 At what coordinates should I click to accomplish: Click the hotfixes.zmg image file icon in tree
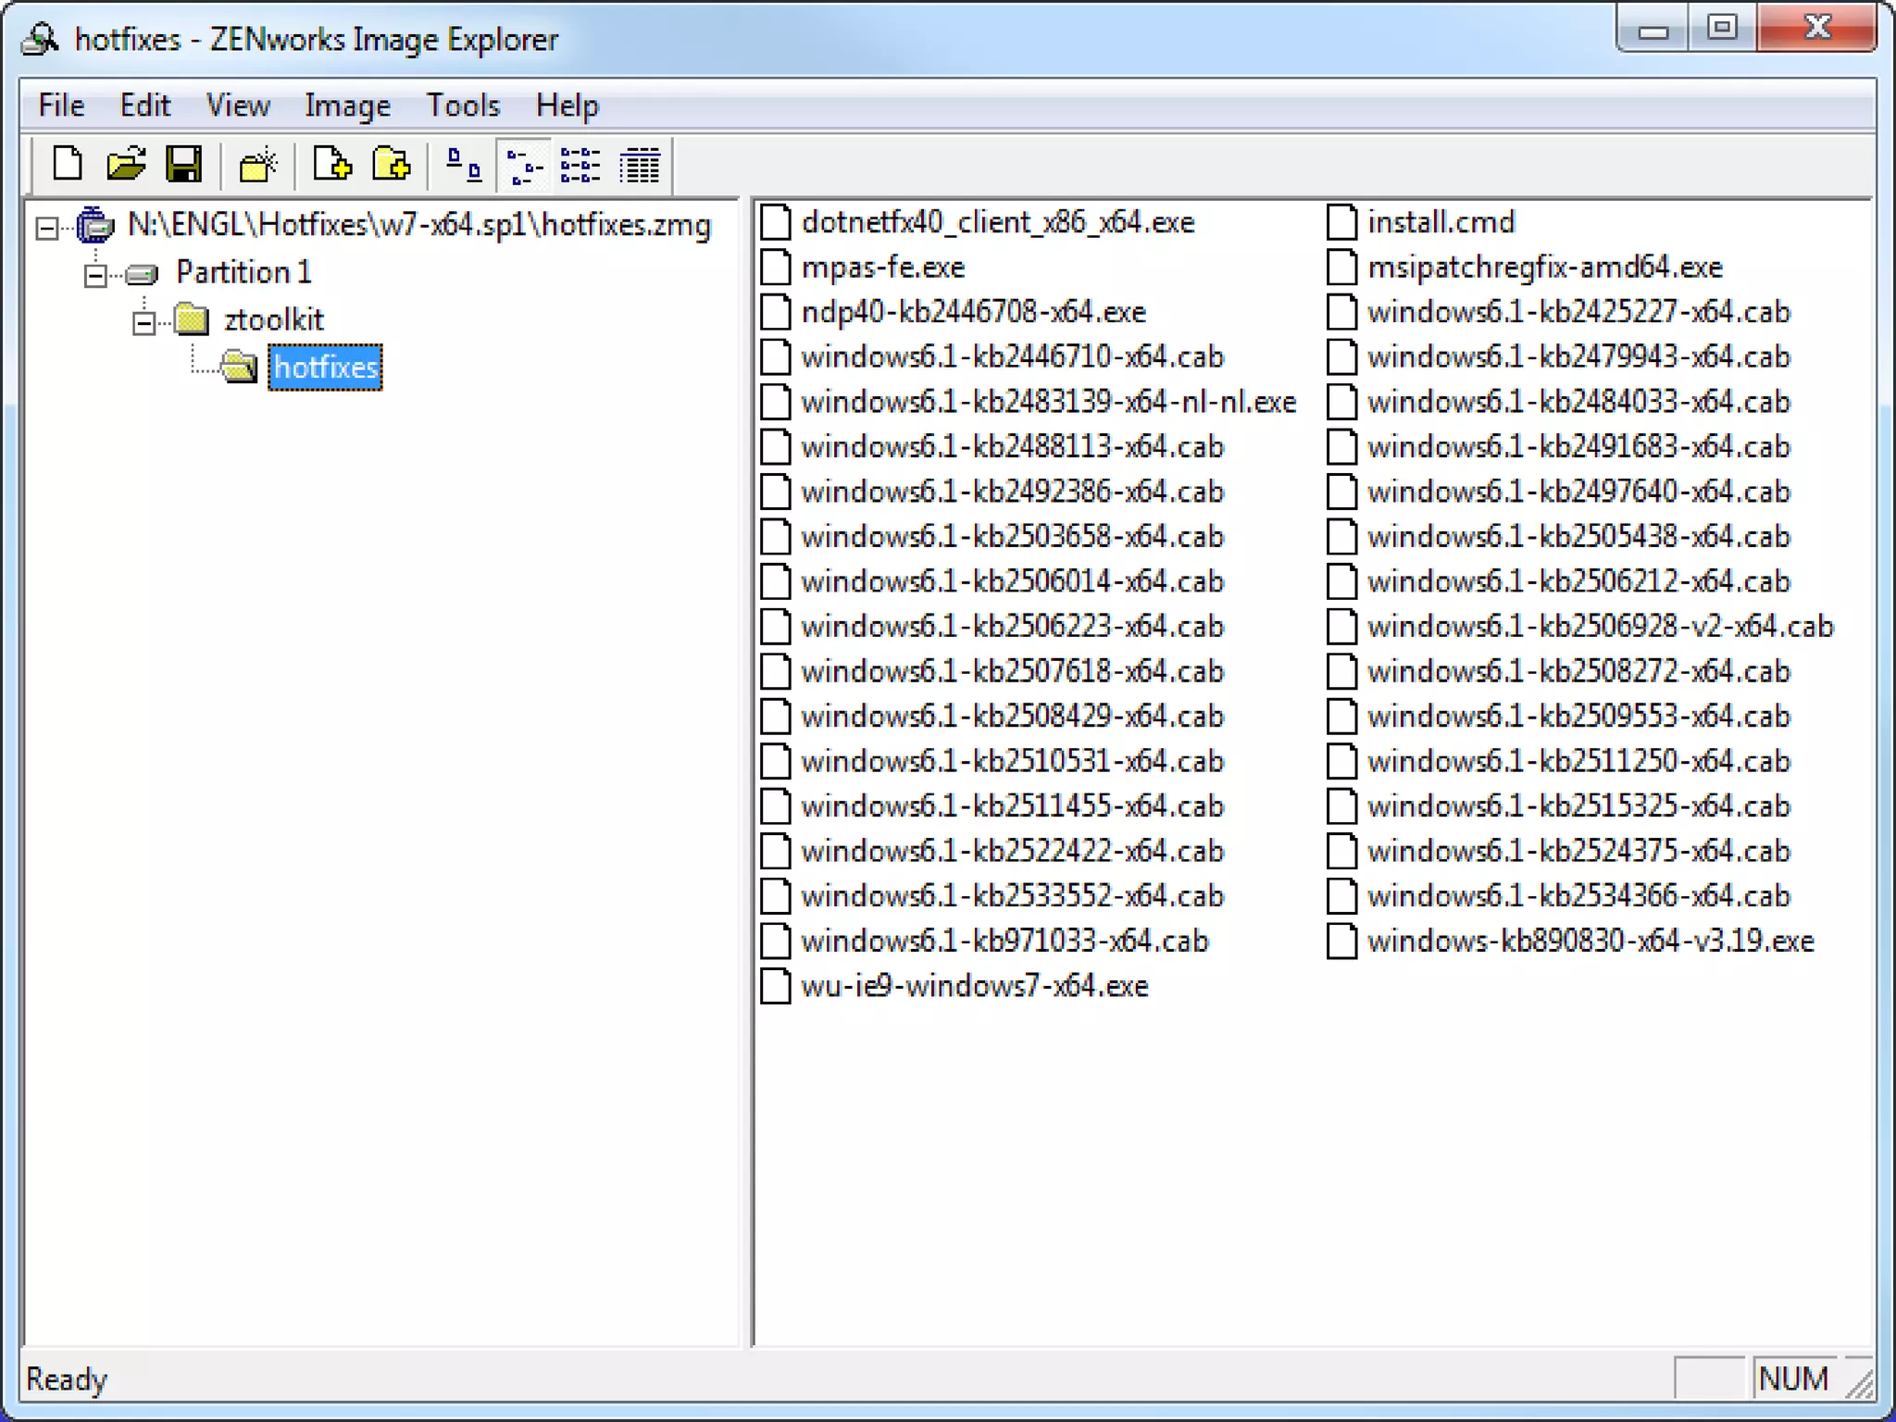click(x=94, y=225)
